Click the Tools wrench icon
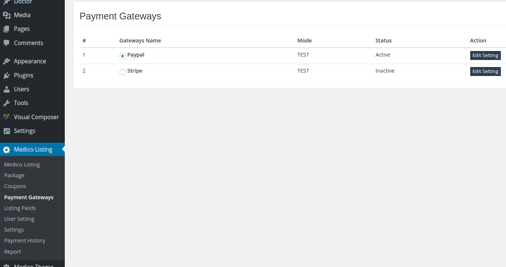506x267 pixels. [6, 103]
